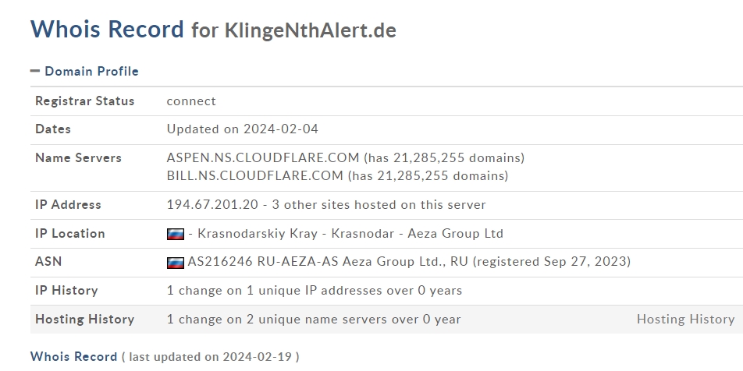The image size is (743, 371).
Task: Click Russian flag in IP Location row
Action: (x=176, y=234)
